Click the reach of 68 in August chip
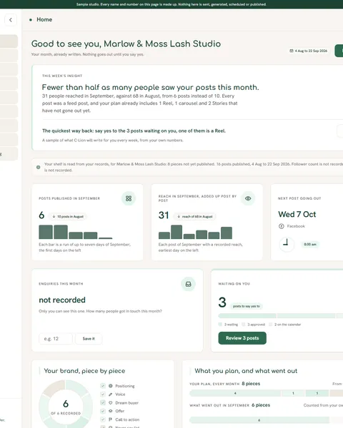 195,216
